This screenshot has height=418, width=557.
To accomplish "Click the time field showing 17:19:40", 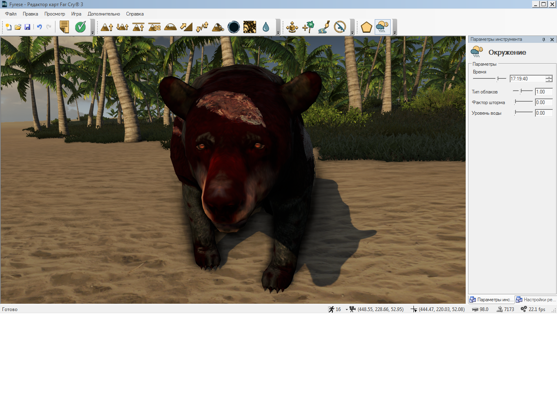I will pos(528,79).
